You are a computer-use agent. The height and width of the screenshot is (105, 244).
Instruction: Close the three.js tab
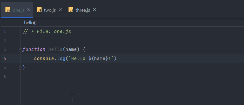(94, 10)
